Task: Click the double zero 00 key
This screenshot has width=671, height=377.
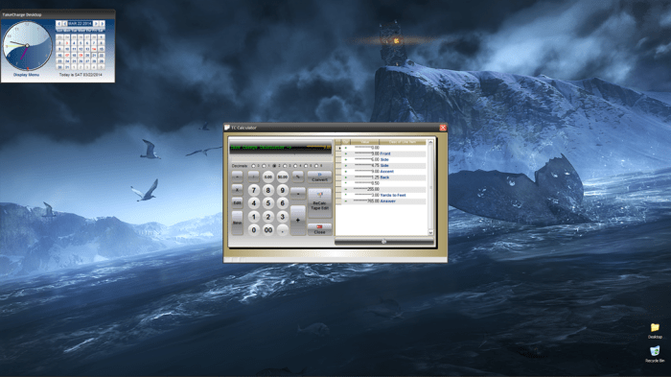Action: click(x=268, y=230)
